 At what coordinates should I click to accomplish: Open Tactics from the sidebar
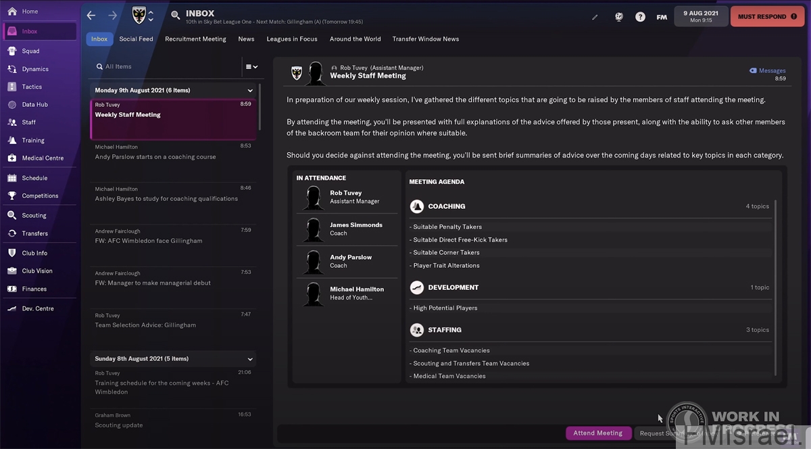(12, 87)
